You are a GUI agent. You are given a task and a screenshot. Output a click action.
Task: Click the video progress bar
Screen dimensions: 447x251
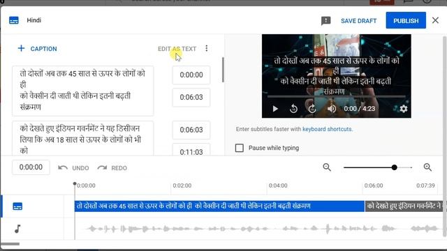click(x=337, y=97)
